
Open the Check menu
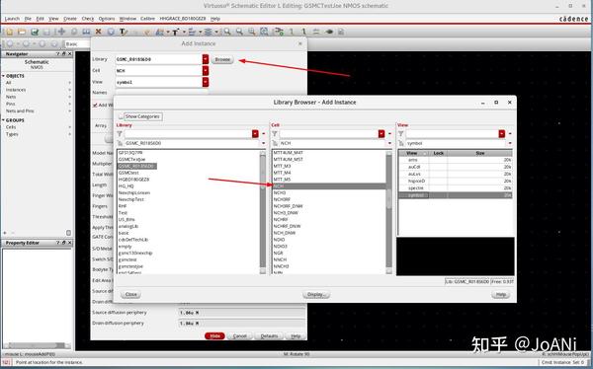88,19
